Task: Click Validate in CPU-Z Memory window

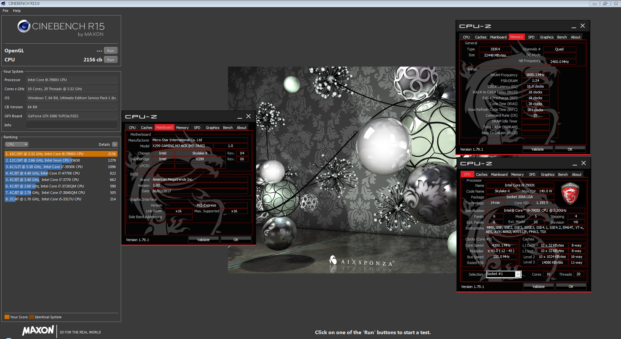Action: [538, 149]
